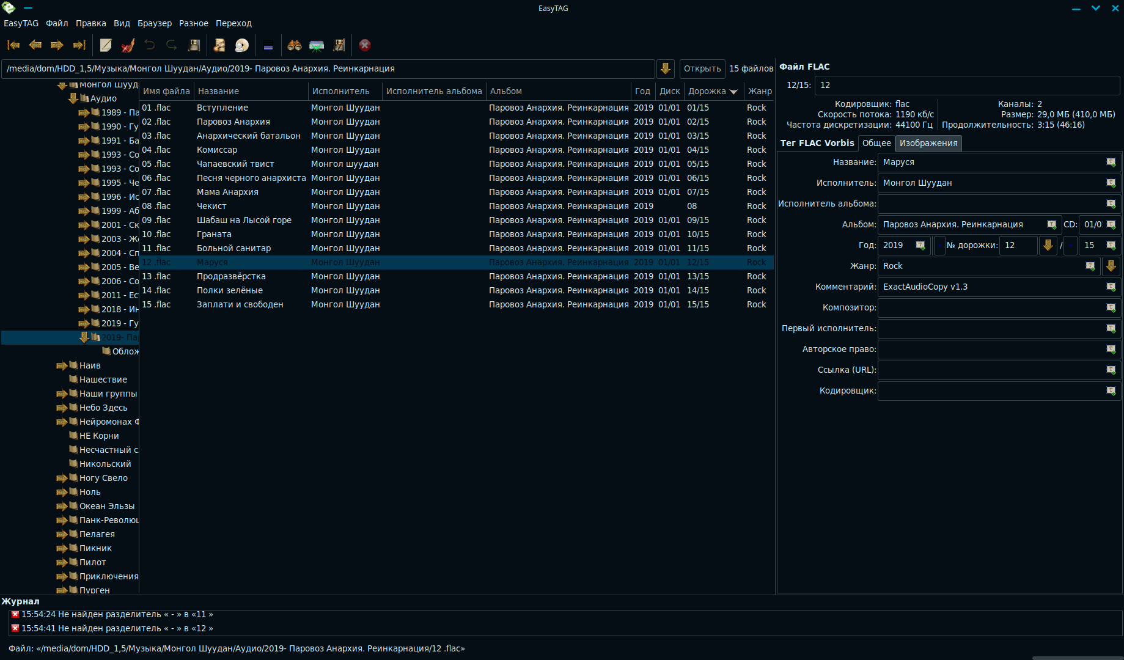The height and width of the screenshot is (660, 1124).
Task: Sort by the Дорожка column header
Action: [713, 91]
